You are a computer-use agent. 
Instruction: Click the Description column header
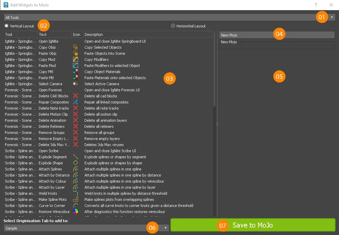coord(148,34)
